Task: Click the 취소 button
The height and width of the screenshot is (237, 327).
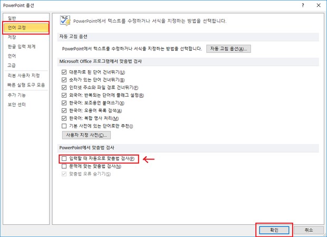Action: point(309,230)
